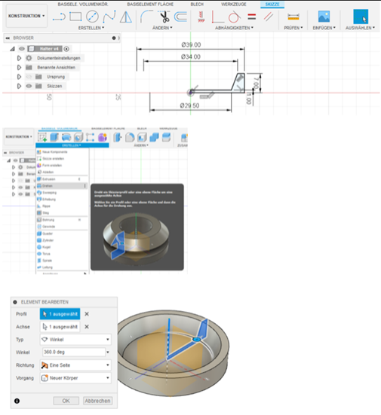Open the Richtung dropdown showing Eine Seite

[x=75, y=365]
